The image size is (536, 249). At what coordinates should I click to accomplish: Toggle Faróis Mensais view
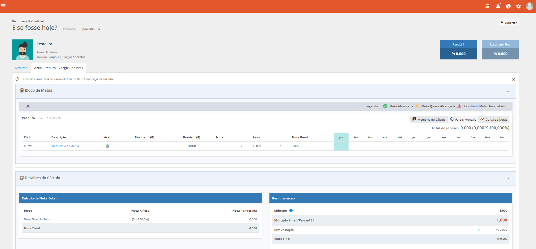(463, 119)
